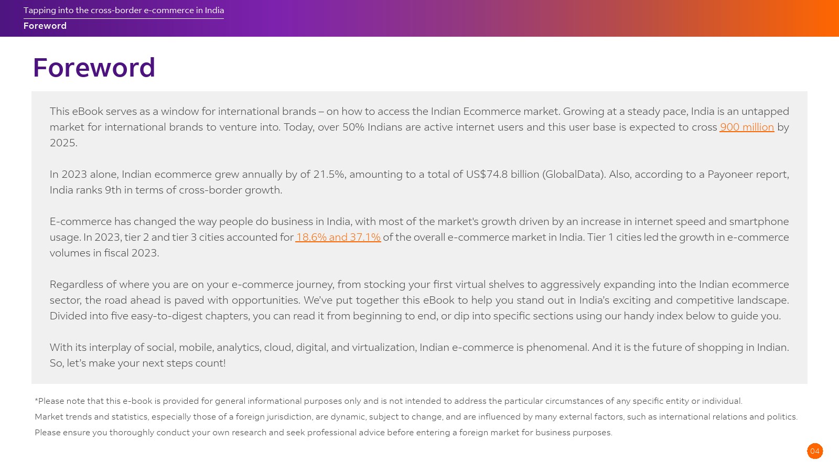Open the "900 million" hyperlink
This screenshot has height=472, width=839.
[x=747, y=127]
